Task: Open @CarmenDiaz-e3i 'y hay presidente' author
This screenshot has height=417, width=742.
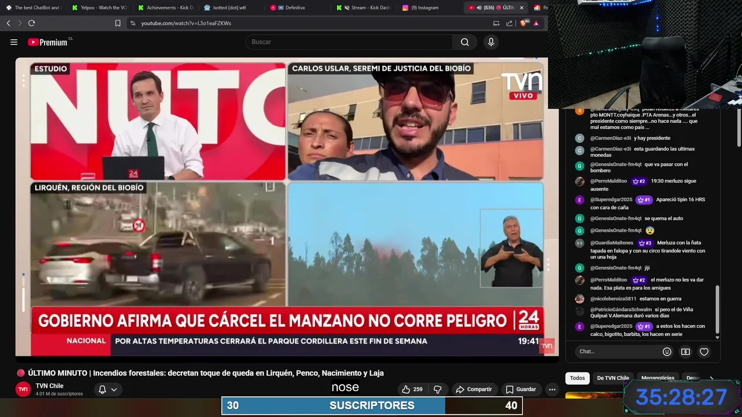Action: coord(610,138)
